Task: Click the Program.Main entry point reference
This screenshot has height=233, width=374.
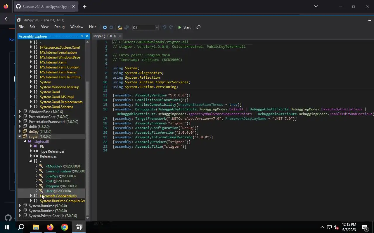Action: (157, 55)
